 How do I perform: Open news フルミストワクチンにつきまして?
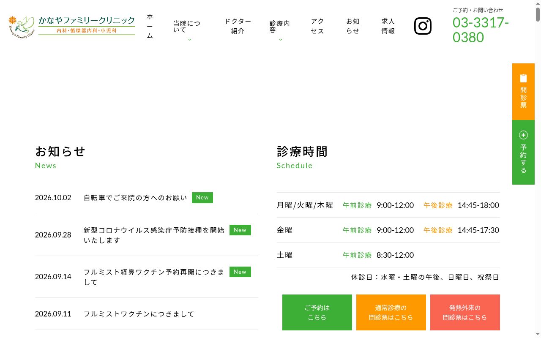coord(139,314)
